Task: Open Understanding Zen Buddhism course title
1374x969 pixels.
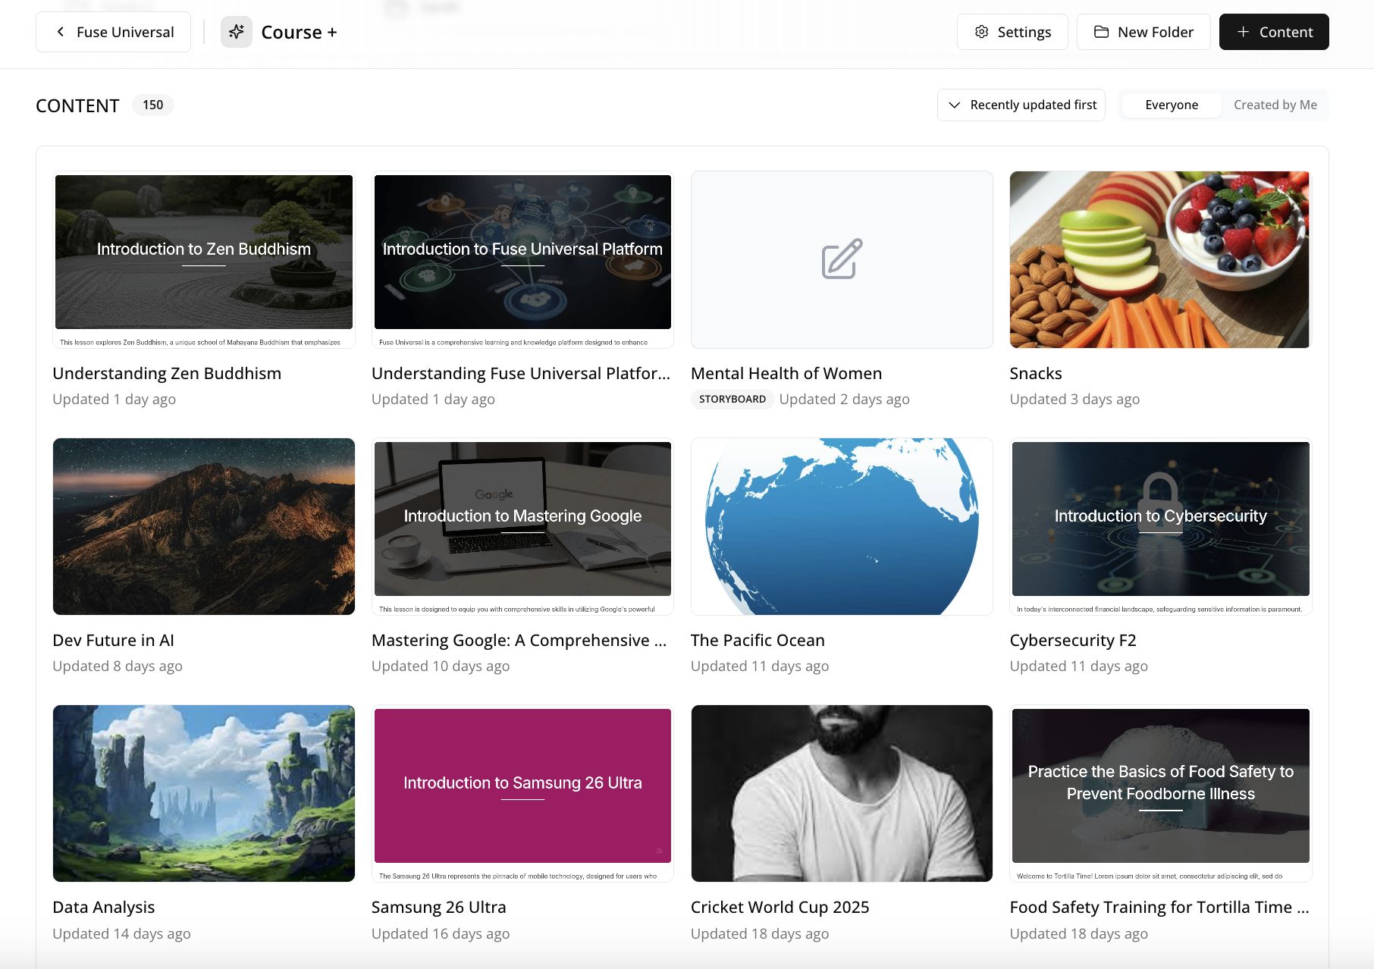Action: click(x=167, y=373)
